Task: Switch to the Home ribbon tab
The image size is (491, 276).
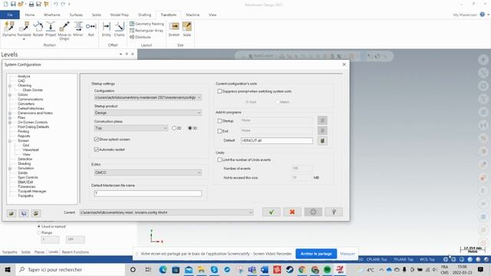Action: [30, 15]
